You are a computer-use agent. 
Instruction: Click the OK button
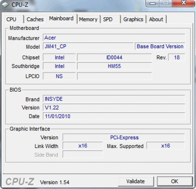175,181
